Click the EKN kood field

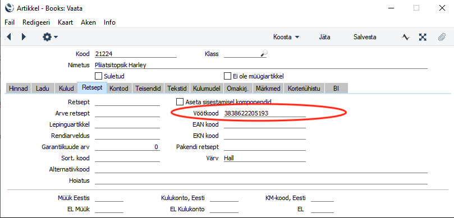265,136
